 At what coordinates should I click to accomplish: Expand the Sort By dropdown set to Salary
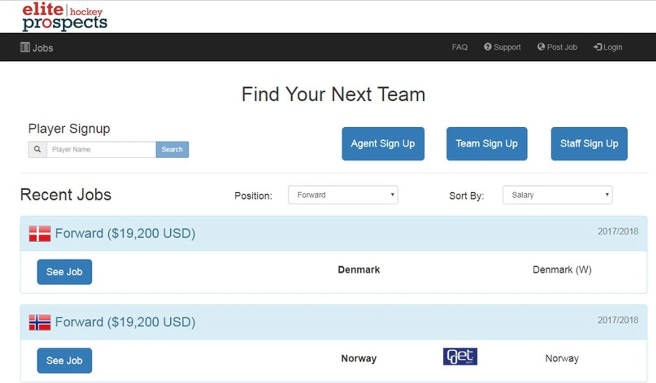pos(557,195)
